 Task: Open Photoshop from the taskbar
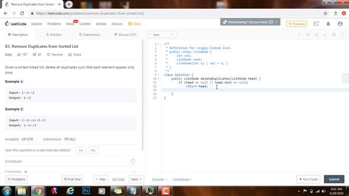coord(86,191)
